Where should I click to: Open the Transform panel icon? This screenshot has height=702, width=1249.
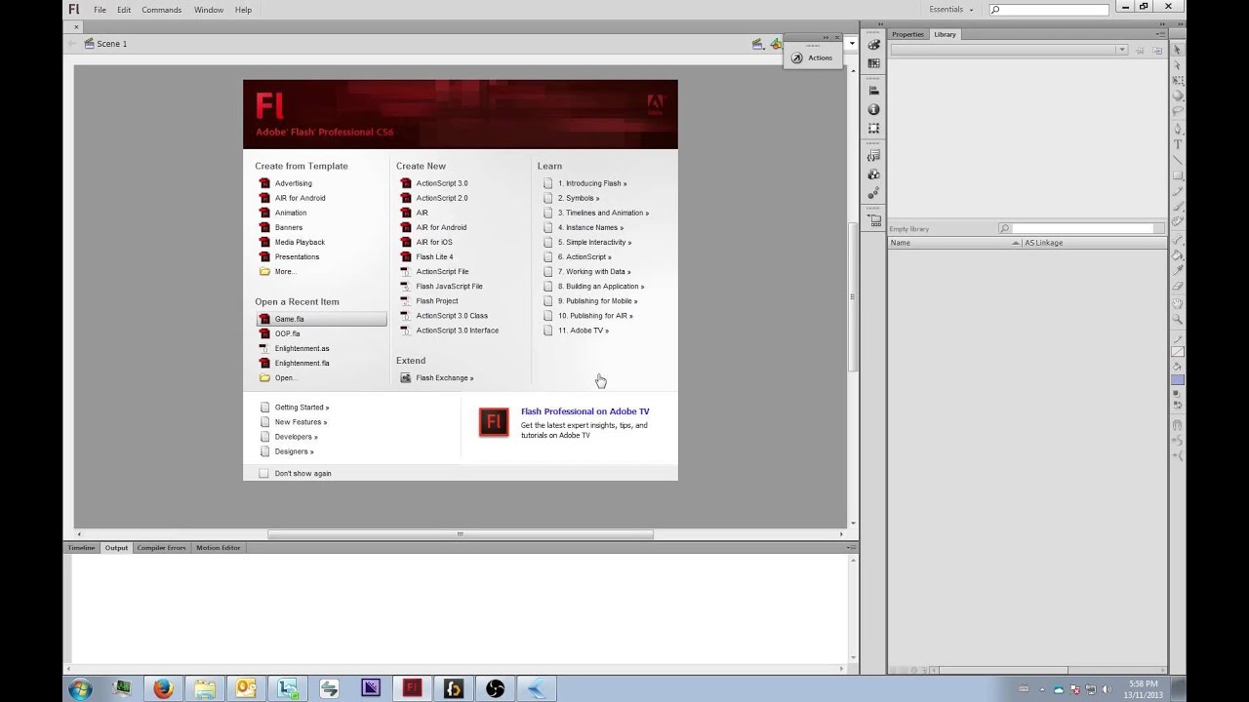point(873,128)
